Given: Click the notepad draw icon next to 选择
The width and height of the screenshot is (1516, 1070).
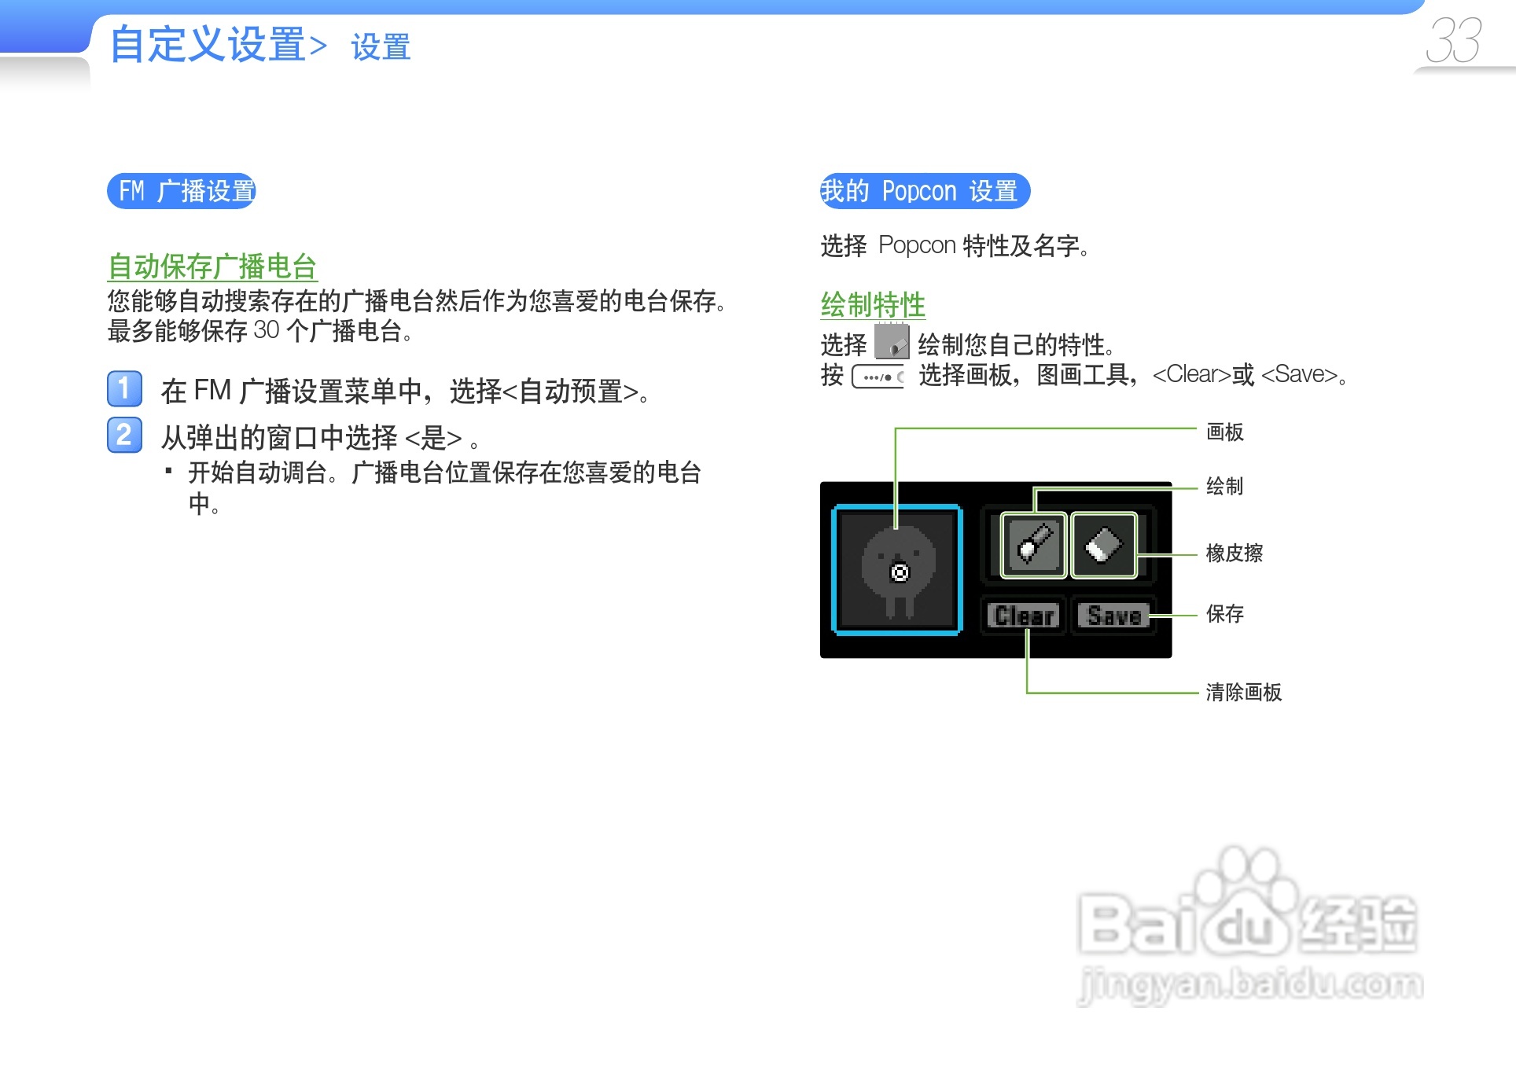Looking at the screenshot, I should pos(892,342).
